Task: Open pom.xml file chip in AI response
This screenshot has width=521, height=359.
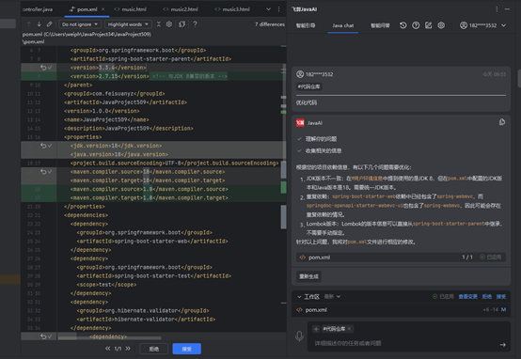Action: 401,258
